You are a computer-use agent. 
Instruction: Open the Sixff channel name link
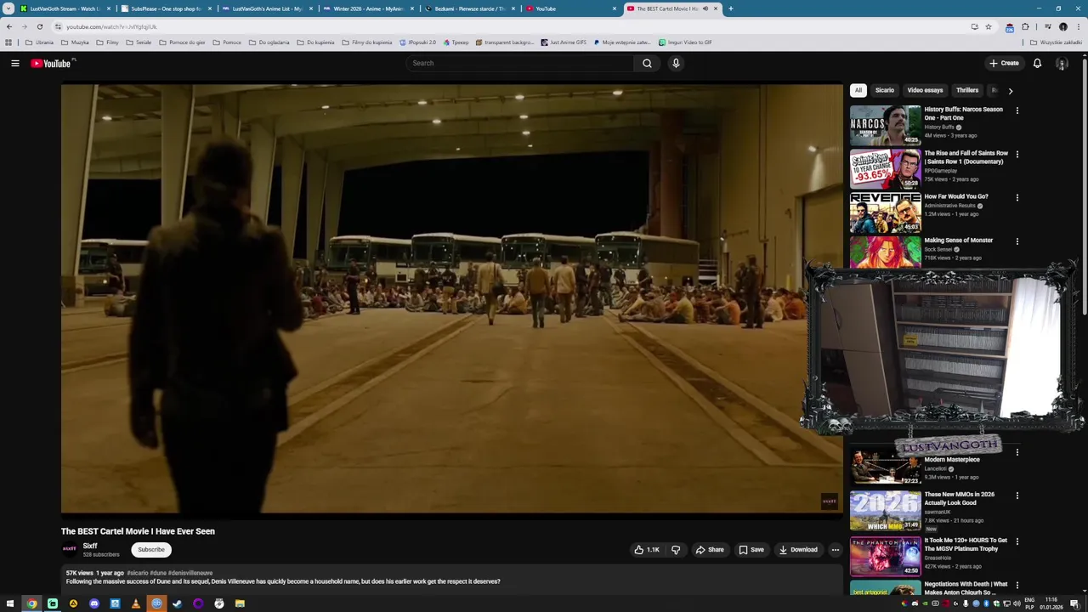(90, 546)
